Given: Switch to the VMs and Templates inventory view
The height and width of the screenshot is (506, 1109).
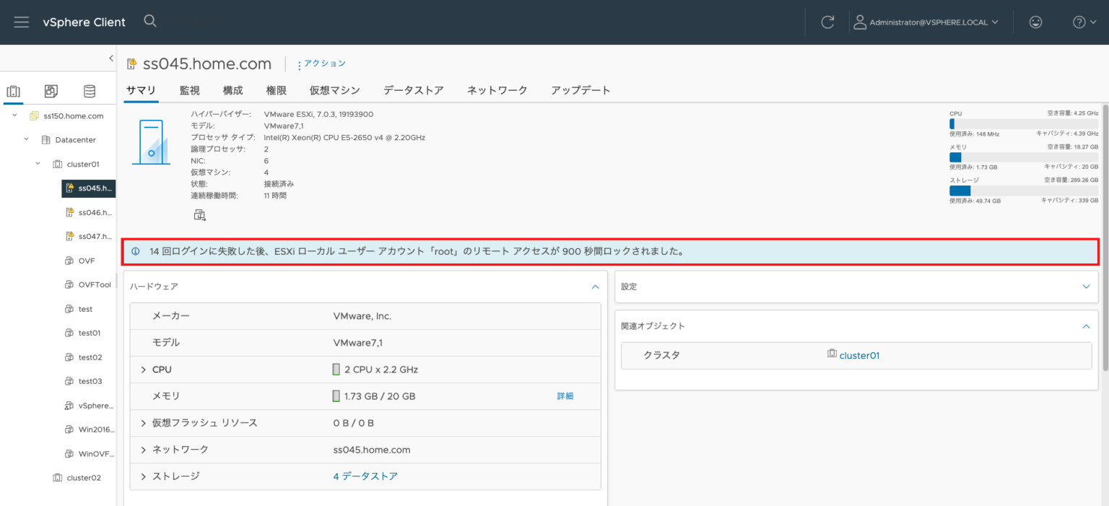Looking at the screenshot, I should pyautogui.click(x=51, y=92).
